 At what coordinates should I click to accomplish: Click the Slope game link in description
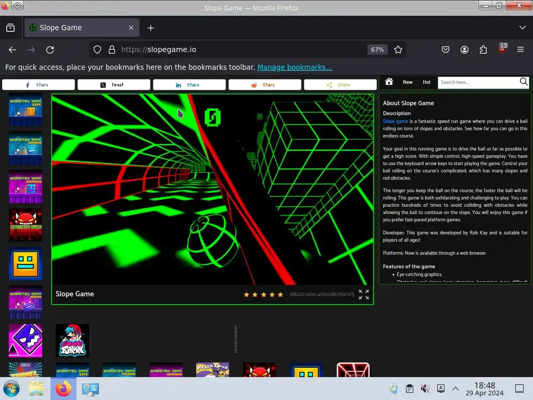coord(396,121)
